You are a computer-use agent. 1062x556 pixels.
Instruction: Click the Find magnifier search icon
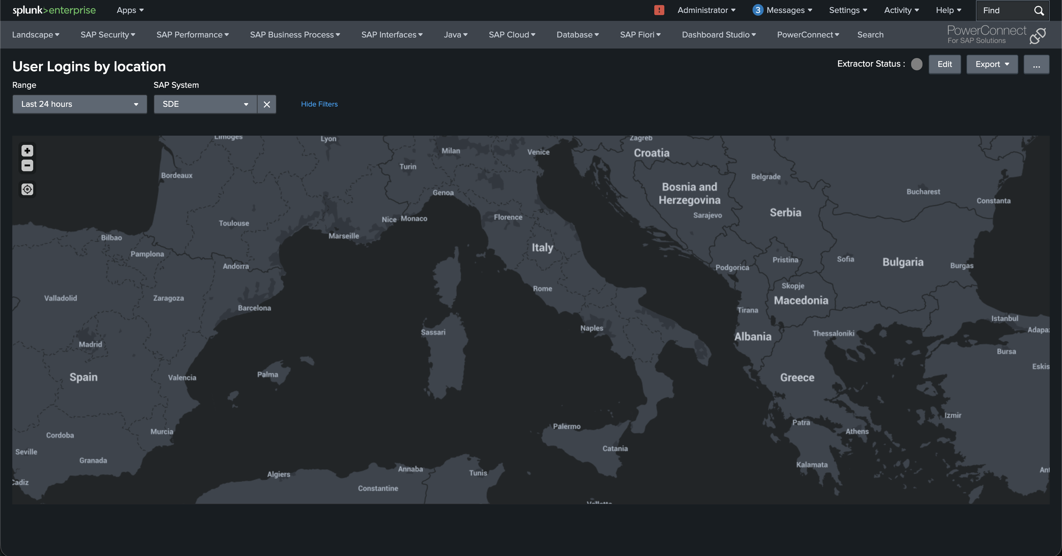pos(1039,11)
